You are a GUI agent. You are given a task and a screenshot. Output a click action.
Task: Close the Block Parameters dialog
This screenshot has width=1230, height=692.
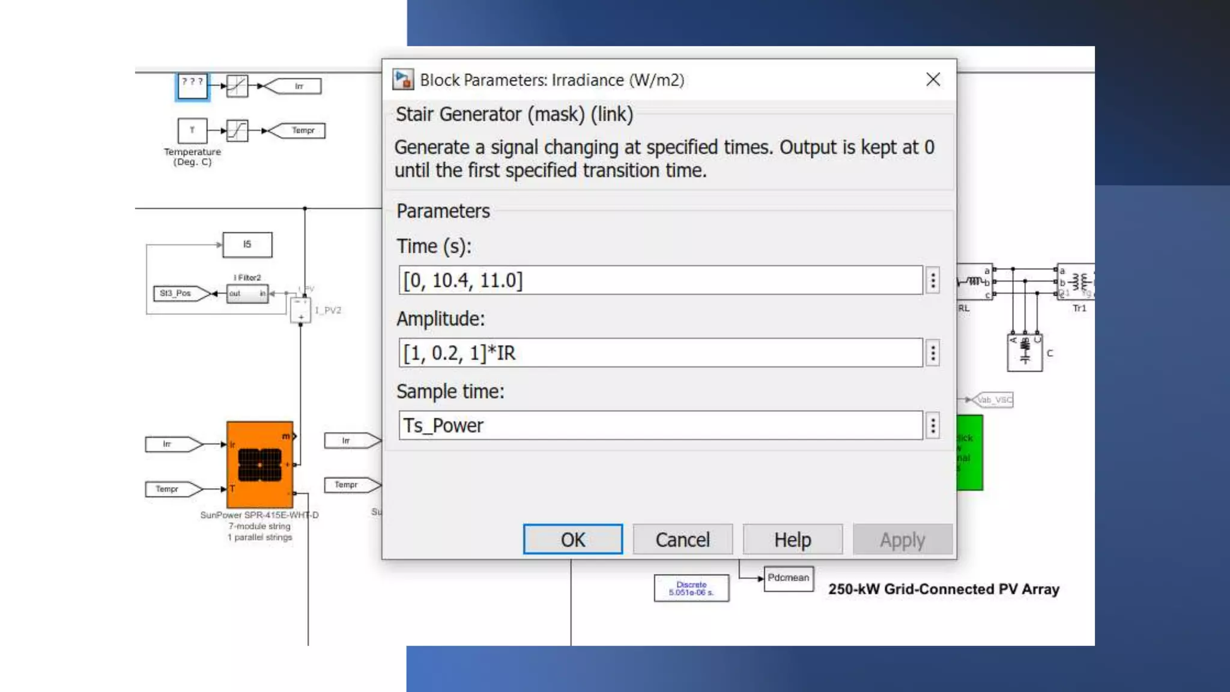933,79
